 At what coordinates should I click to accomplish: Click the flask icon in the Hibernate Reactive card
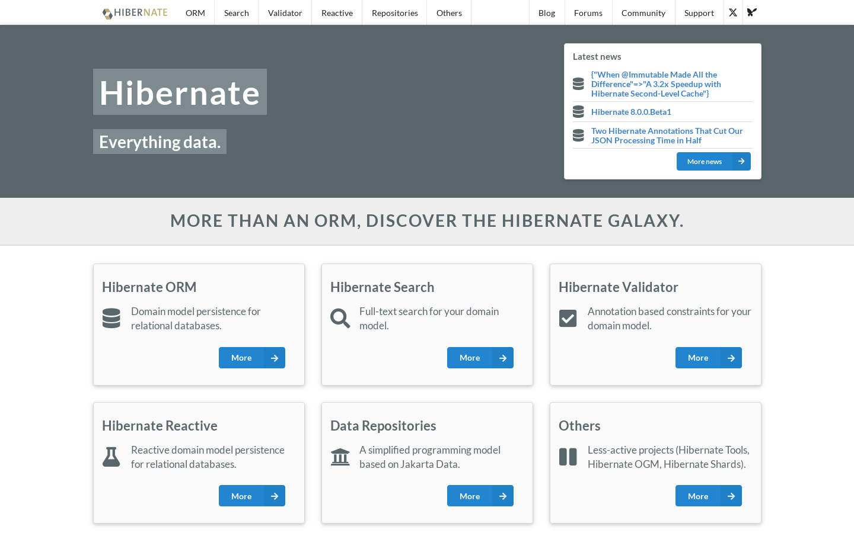coord(111,457)
